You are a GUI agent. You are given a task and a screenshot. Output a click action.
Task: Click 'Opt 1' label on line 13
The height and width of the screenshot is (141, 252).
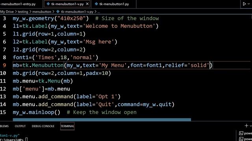pos(106,97)
